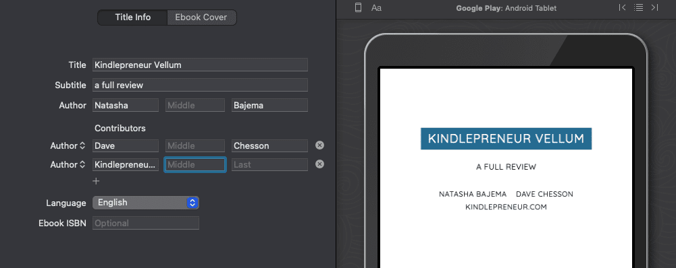Focus the empty Last name field

[269, 165]
